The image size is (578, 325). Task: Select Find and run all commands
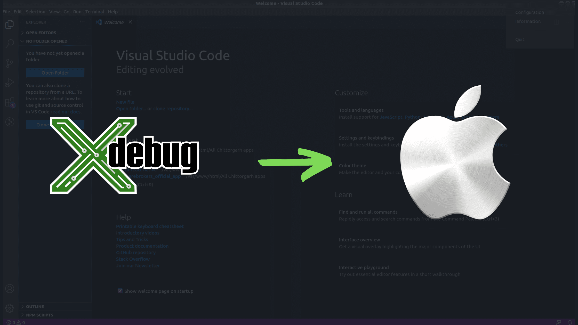tap(368, 212)
